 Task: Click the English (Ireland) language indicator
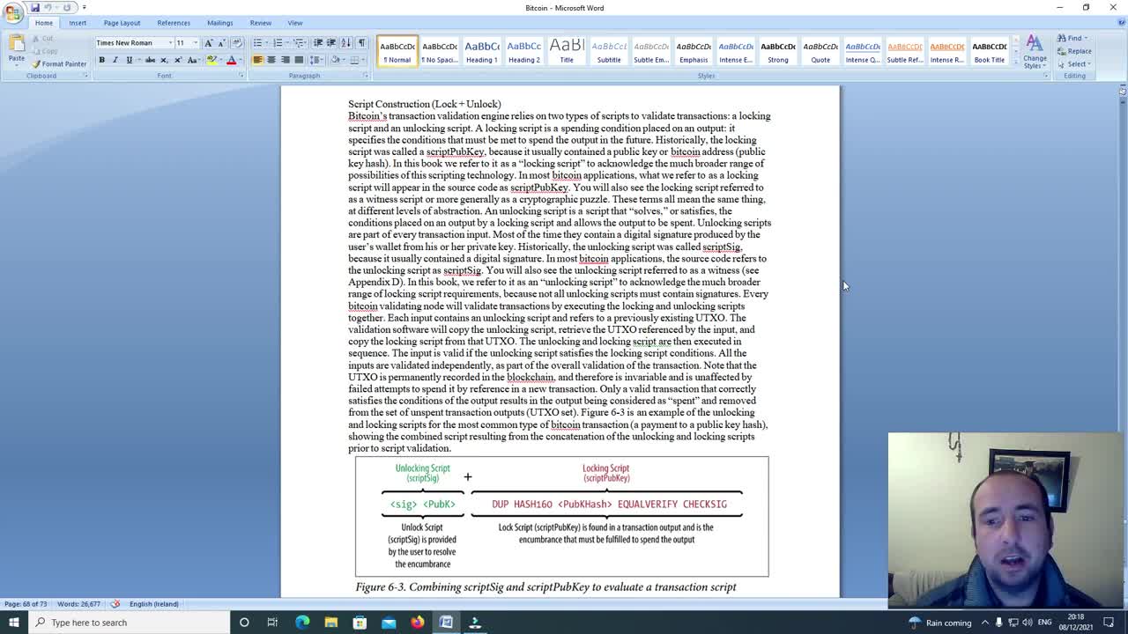coord(154,604)
